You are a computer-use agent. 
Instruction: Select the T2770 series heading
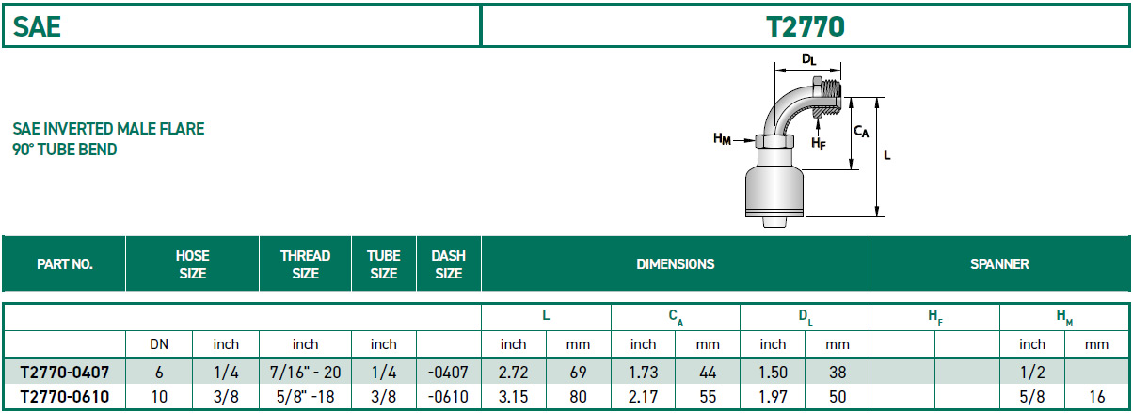pos(806,26)
